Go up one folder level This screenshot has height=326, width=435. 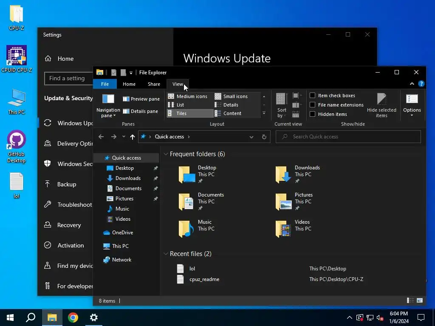click(x=133, y=137)
